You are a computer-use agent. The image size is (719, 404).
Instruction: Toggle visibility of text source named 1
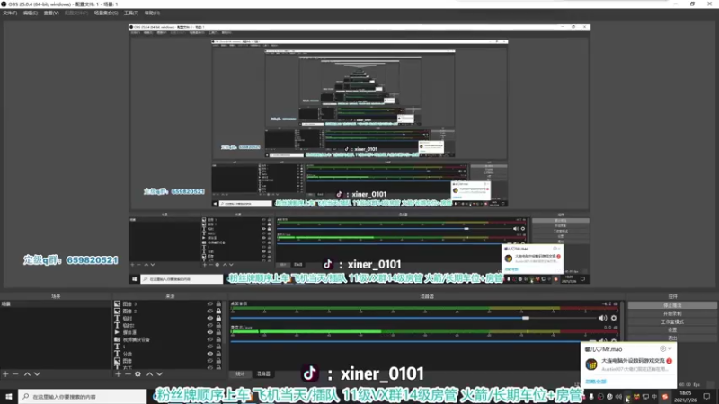click(210, 347)
